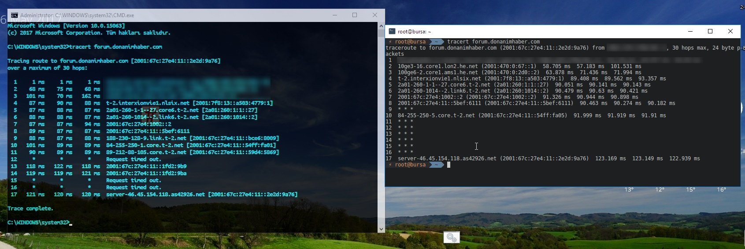Viewport: 745px width, 249px height.
Task: Click '84-255-250-5.core.t-2.net' hop 10 in bursa terminal
Action: tap(437, 115)
